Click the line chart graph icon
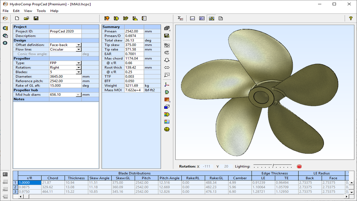357x201 pixels. (192, 18)
